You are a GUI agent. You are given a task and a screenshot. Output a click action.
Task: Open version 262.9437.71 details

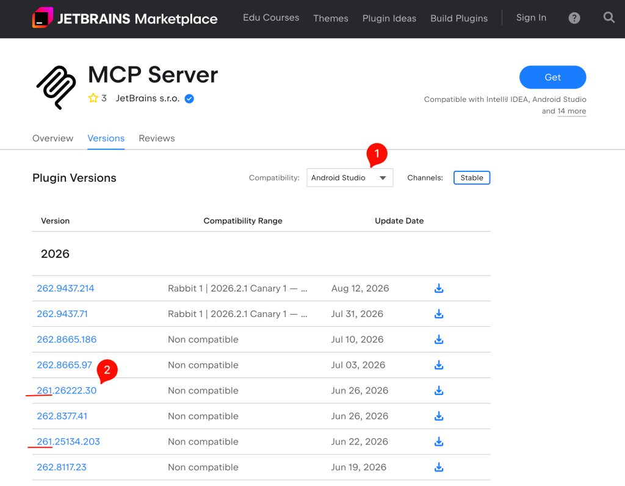[x=62, y=314]
